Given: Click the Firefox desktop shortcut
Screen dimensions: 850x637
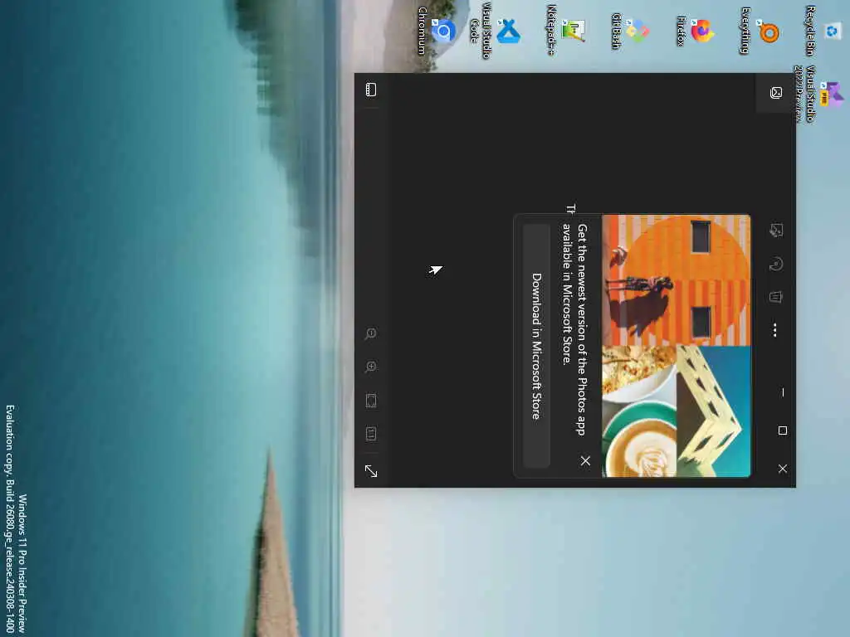Looking at the screenshot, I should [x=695, y=31].
